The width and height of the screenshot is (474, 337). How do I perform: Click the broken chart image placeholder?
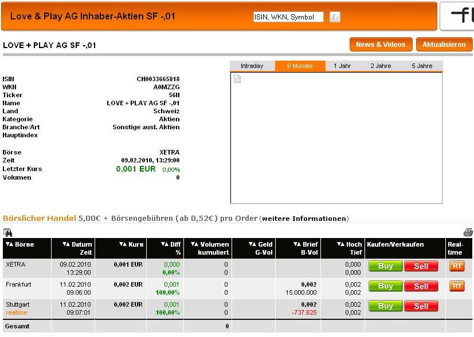[x=237, y=79]
